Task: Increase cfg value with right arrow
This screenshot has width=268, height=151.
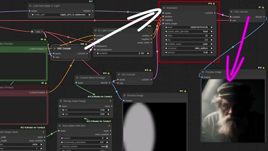Action: (211, 40)
